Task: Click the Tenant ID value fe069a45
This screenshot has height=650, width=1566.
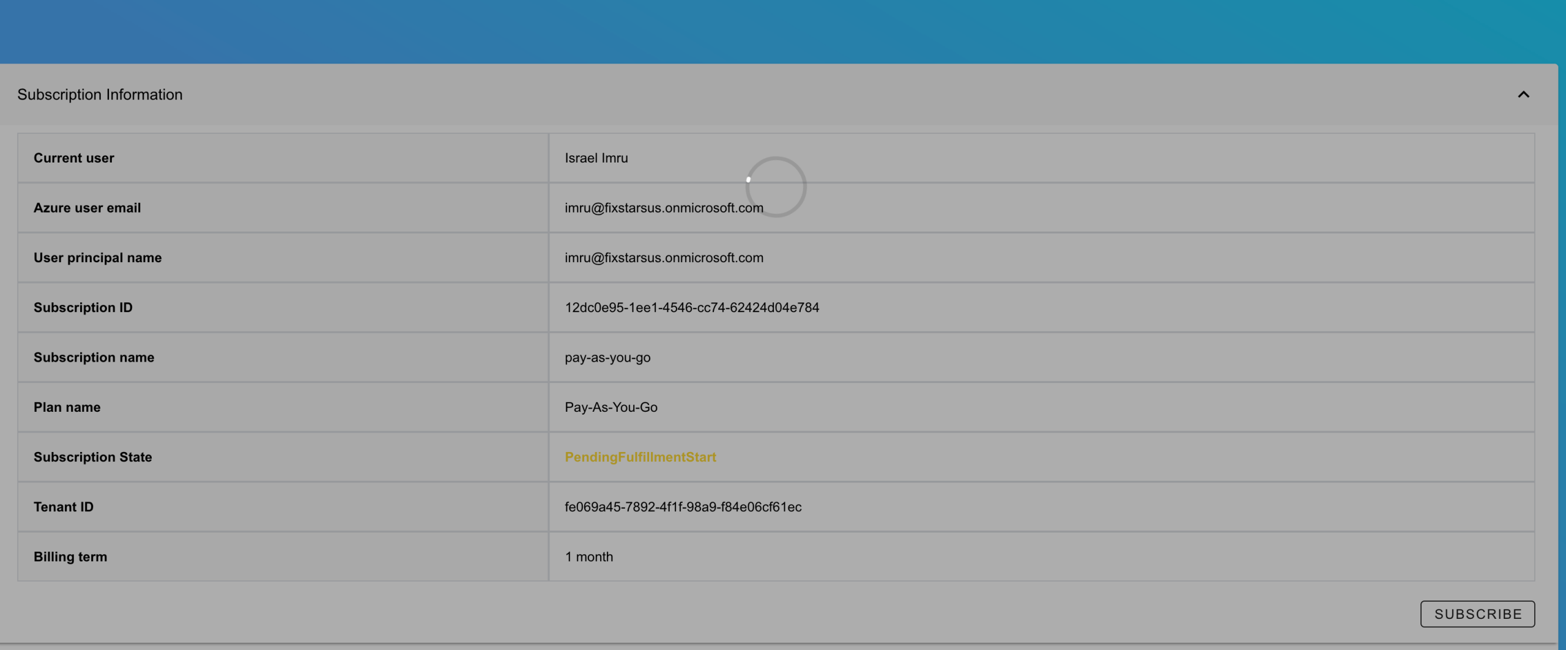Action: pos(683,507)
